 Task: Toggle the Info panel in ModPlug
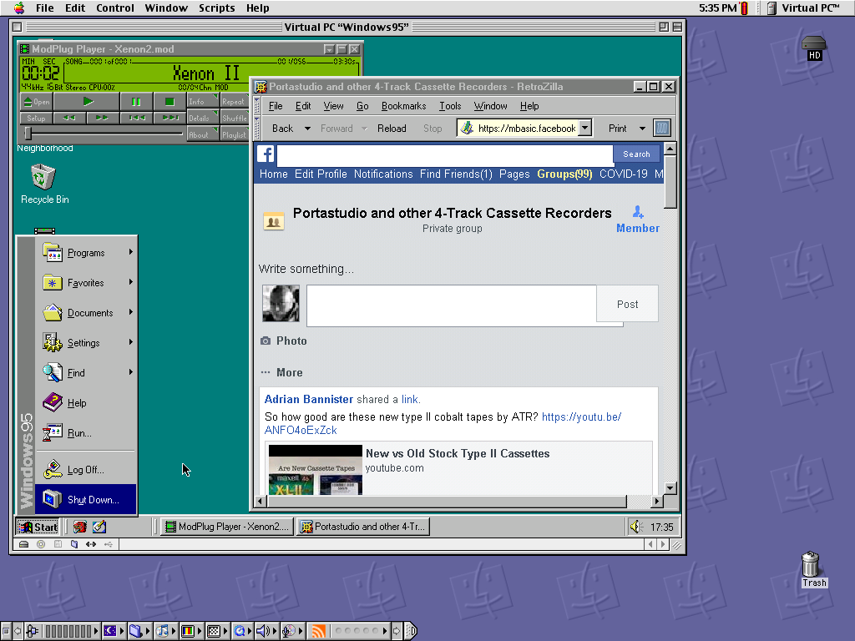click(x=203, y=101)
